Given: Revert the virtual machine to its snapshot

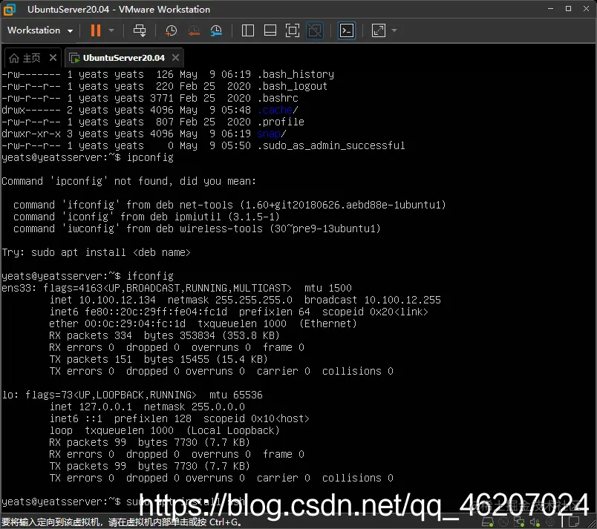Looking at the screenshot, I should tap(194, 30).
